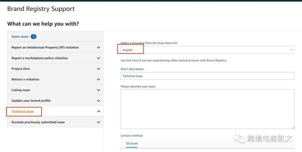Expand Escalate previously submitted issue chevron
302x152 pixels.
98,122
